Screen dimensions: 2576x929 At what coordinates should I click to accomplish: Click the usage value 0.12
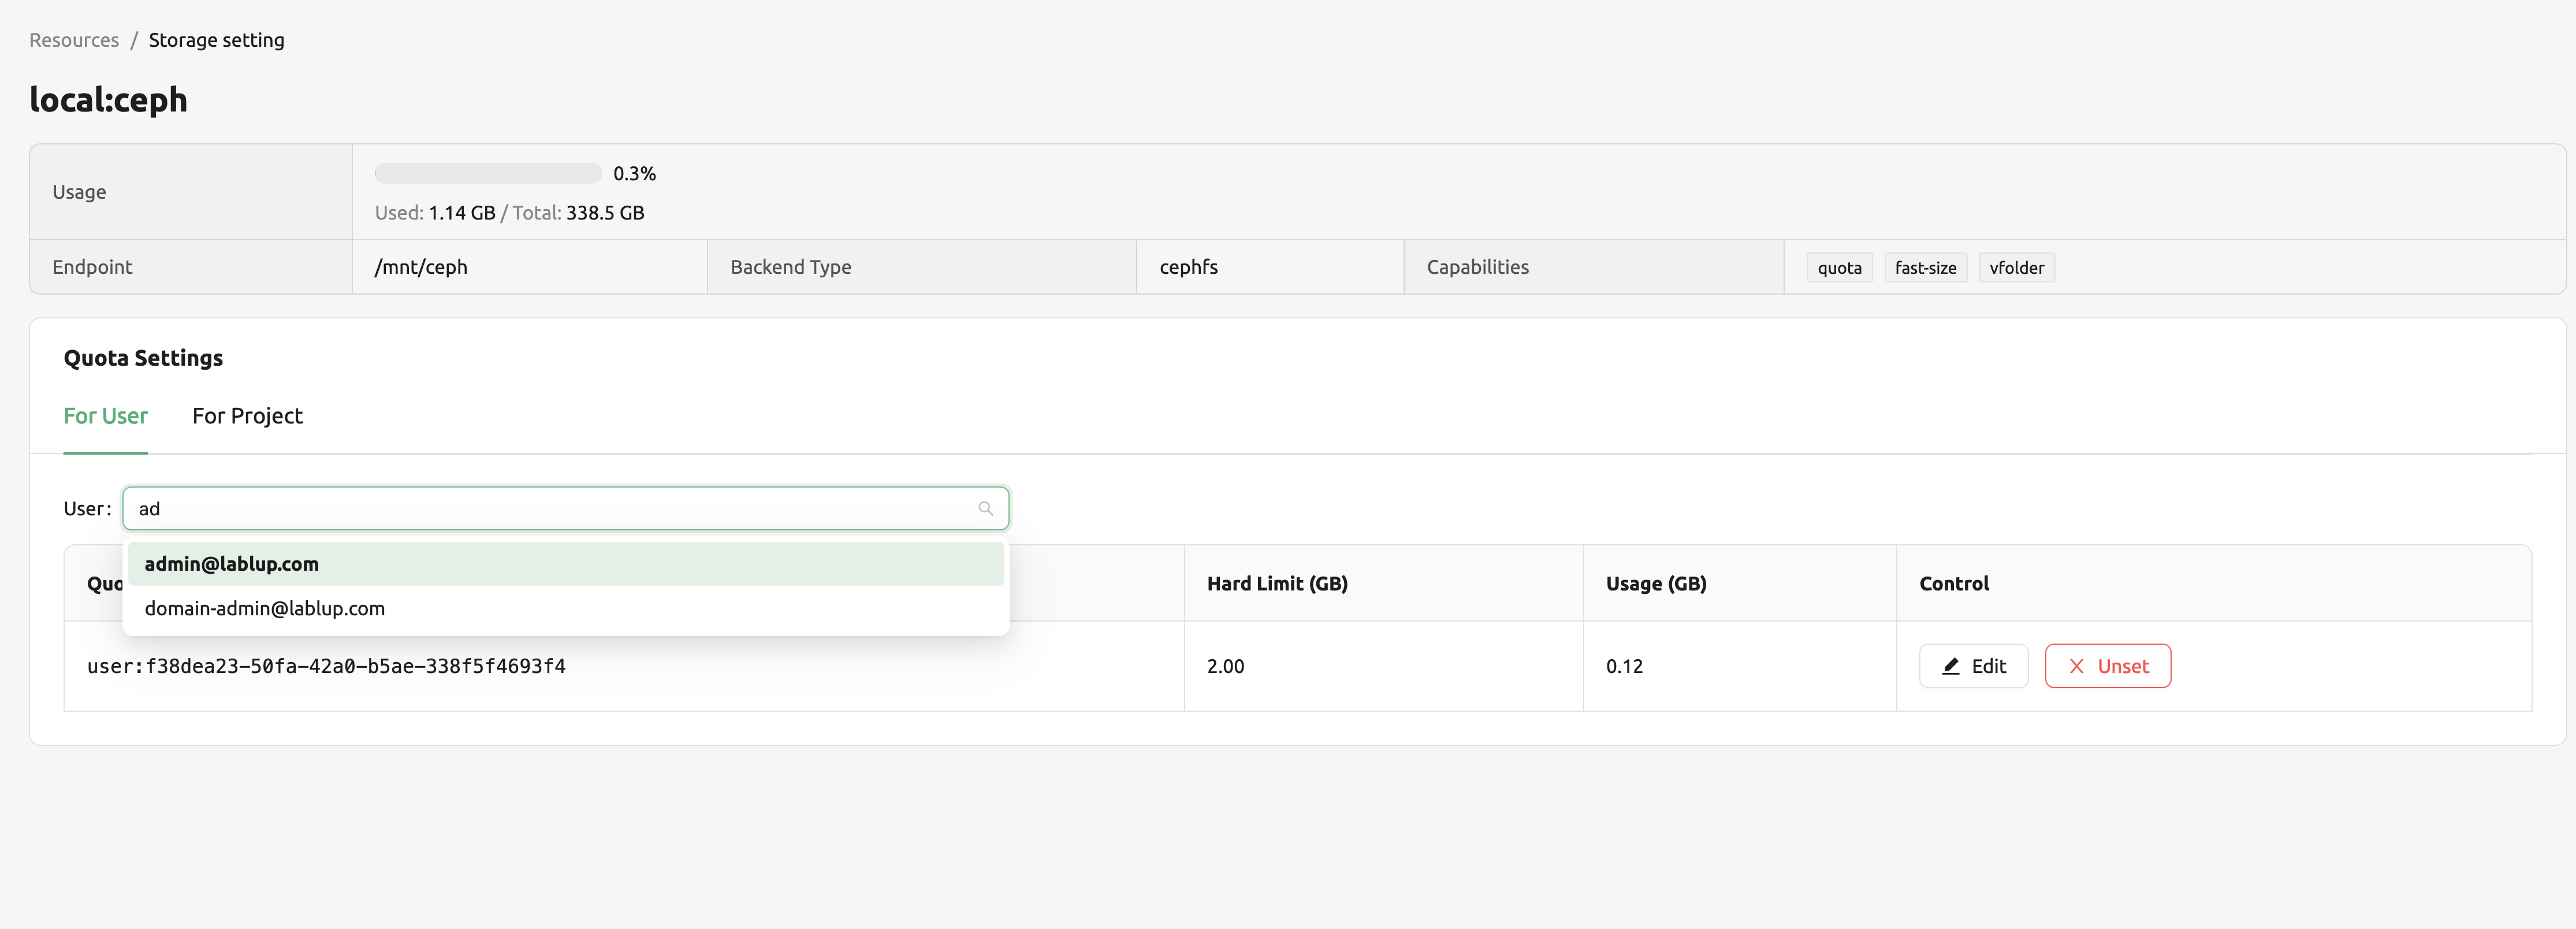point(1624,666)
